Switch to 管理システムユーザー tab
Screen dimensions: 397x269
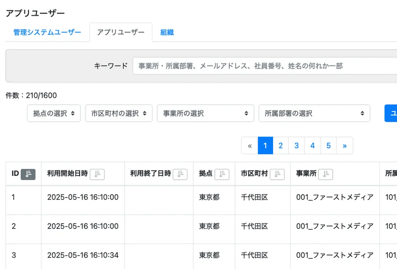47,33
